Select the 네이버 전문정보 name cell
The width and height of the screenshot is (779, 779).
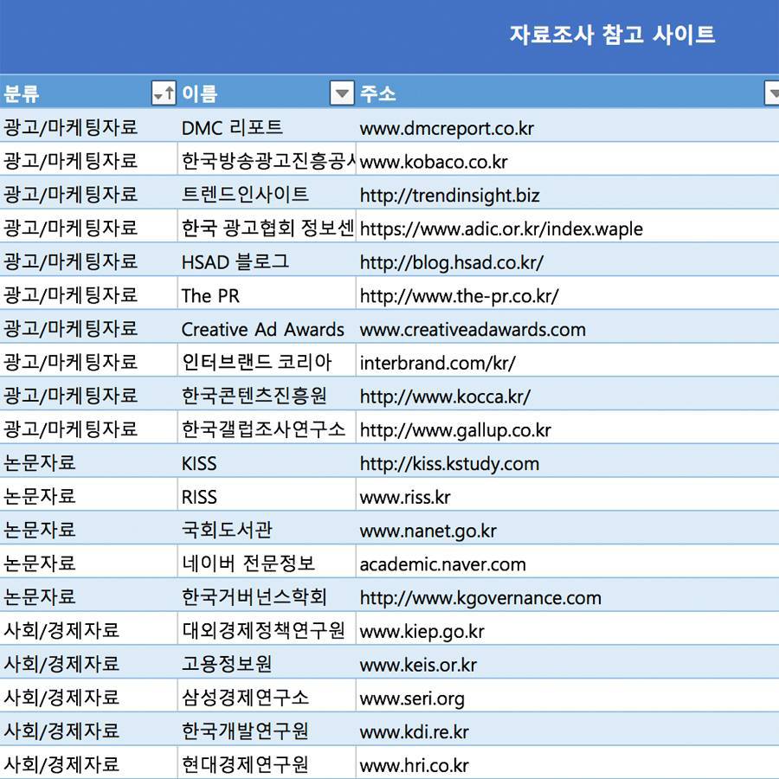(267, 562)
